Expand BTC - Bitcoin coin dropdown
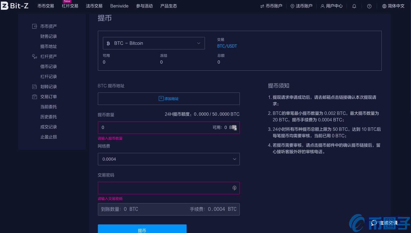 (154, 43)
